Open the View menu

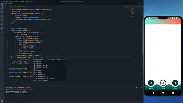pos(16,1)
